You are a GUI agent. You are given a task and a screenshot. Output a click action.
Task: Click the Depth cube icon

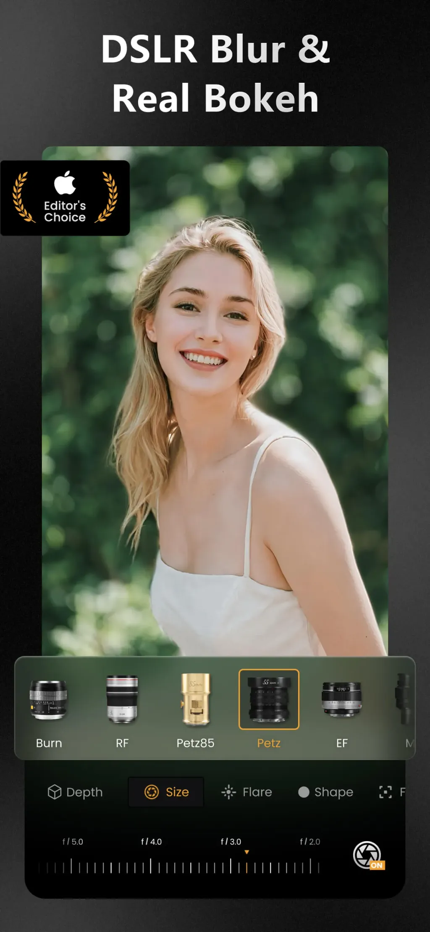tap(55, 792)
